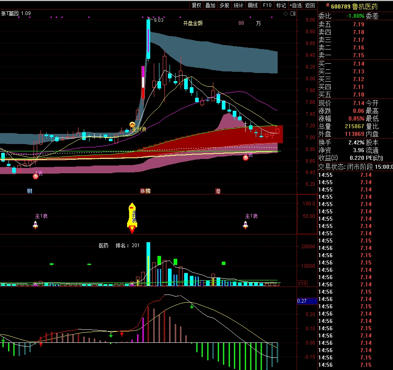Image resolution: width=393 pixels, height=370 pixels.
Task: Click the green square above volume near 港
Action: click(223, 263)
